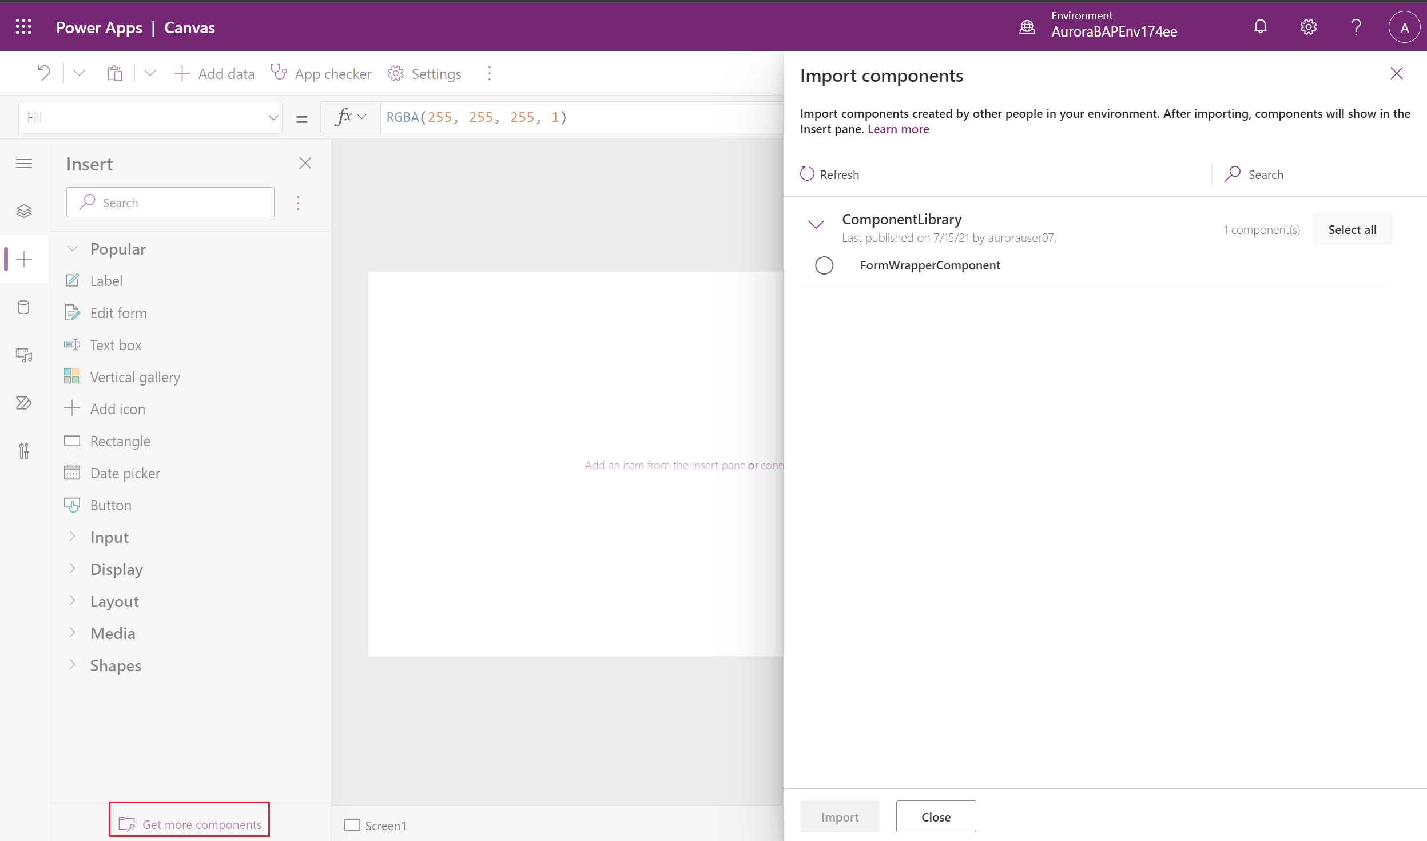Select FormWrapperComponent radio button

825,264
